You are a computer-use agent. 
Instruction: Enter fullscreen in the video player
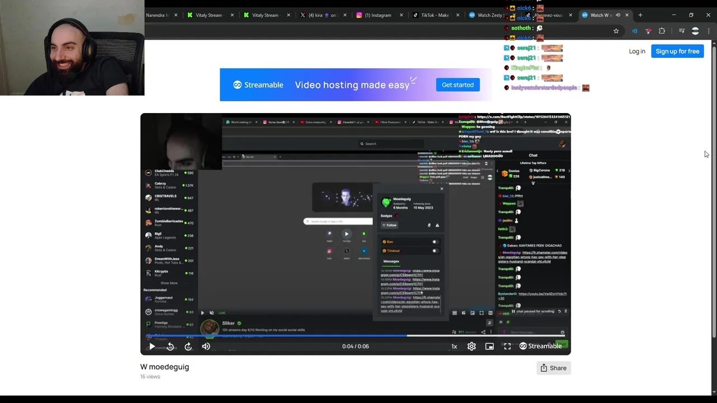click(508, 346)
